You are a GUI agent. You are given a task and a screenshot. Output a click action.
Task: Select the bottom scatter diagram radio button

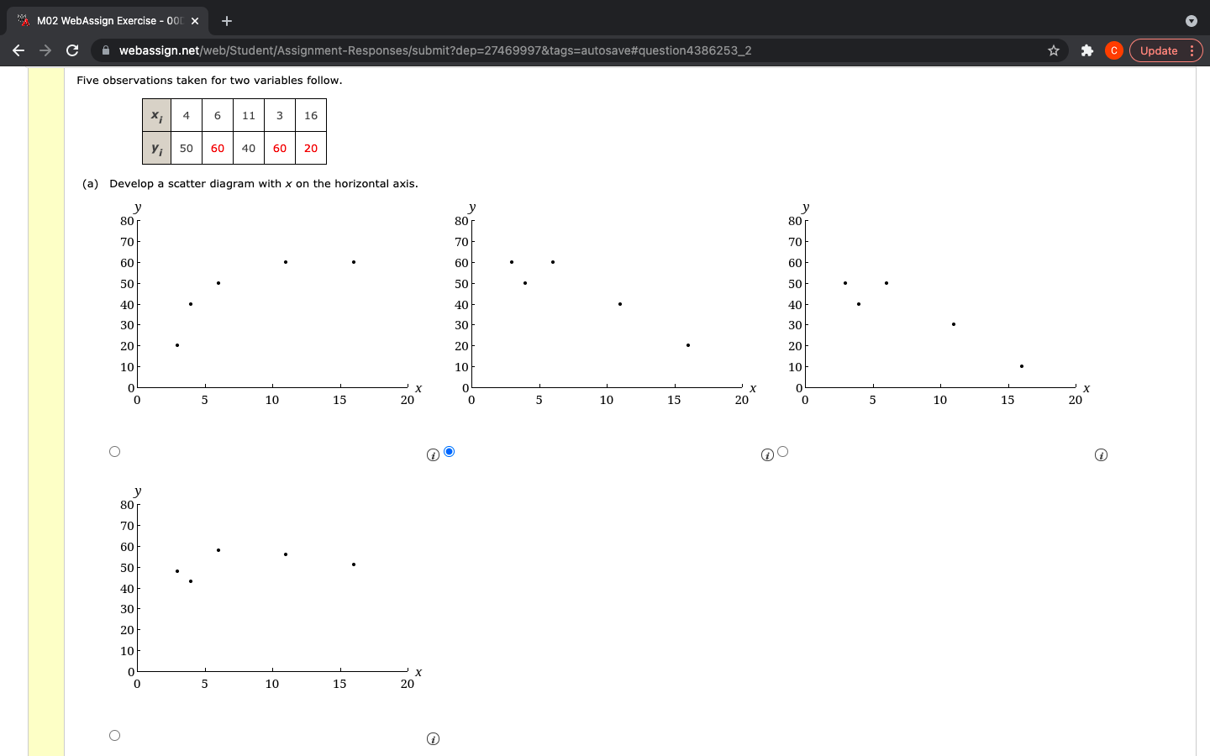[114, 735]
